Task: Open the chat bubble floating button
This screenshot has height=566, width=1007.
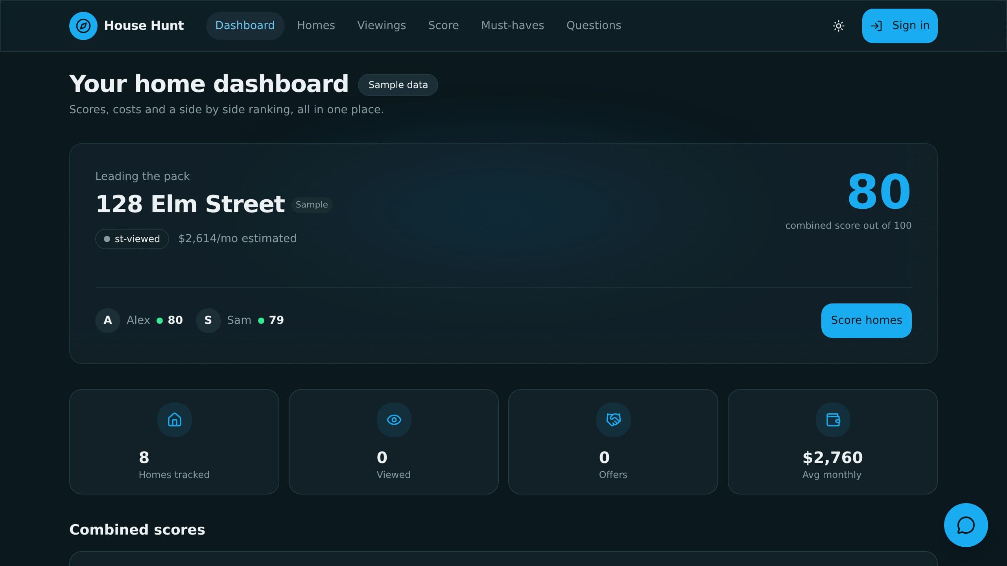Action: [966, 525]
